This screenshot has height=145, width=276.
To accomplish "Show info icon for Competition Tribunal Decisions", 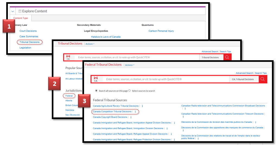I will (135, 112).
